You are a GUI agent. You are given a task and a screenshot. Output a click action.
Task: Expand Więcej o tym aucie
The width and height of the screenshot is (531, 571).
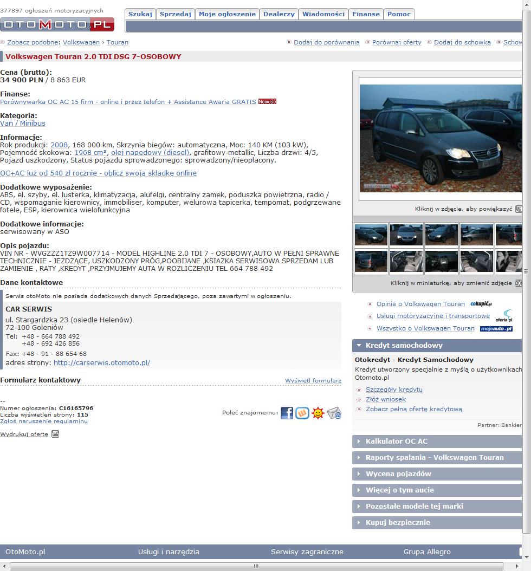tap(437, 490)
